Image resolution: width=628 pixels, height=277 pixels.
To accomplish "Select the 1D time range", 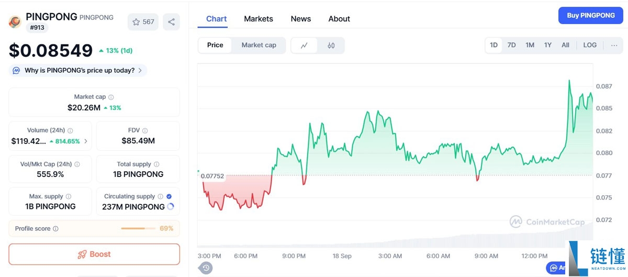I will pos(494,45).
